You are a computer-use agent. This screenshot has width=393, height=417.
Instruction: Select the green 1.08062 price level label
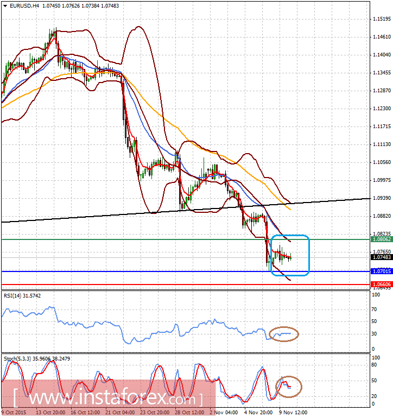point(382,239)
